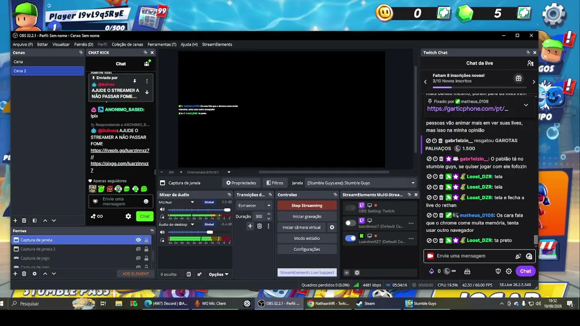Expand the pinned garticphone message in Twitch chat

click(x=526, y=105)
